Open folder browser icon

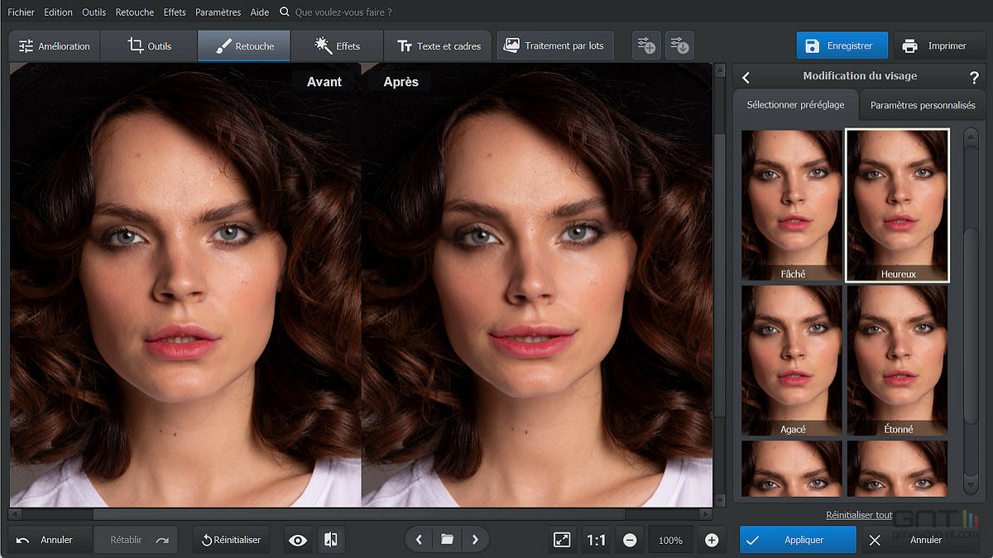tap(447, 540)
